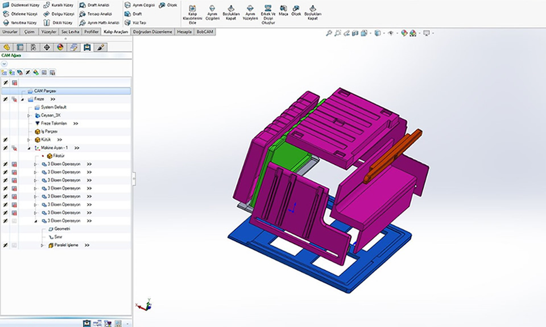Select the Ayrım Çizgisi tool
546x327 pixels.
point(140,5)
